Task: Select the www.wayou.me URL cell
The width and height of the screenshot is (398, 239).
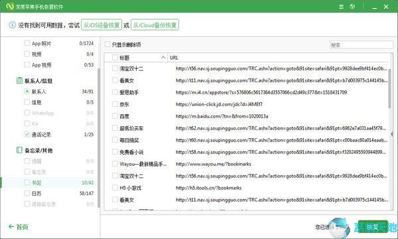Action: pos(214,164)
